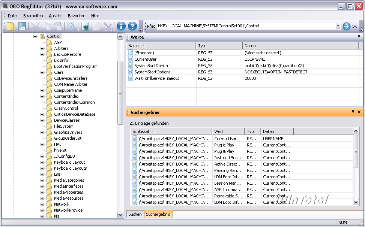Close the Suchergebnis panel
Screen dimensions: 365x227
(359, 112)
